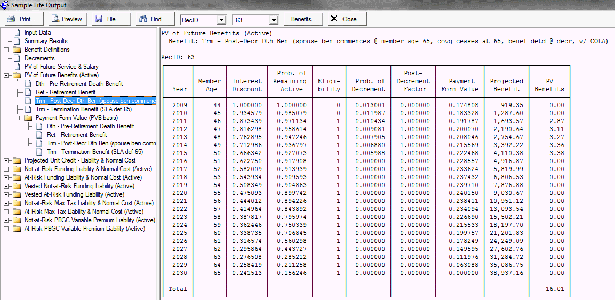
Task: Select Vested At-Risk Funding Liability (Active)
Action: 74,194
